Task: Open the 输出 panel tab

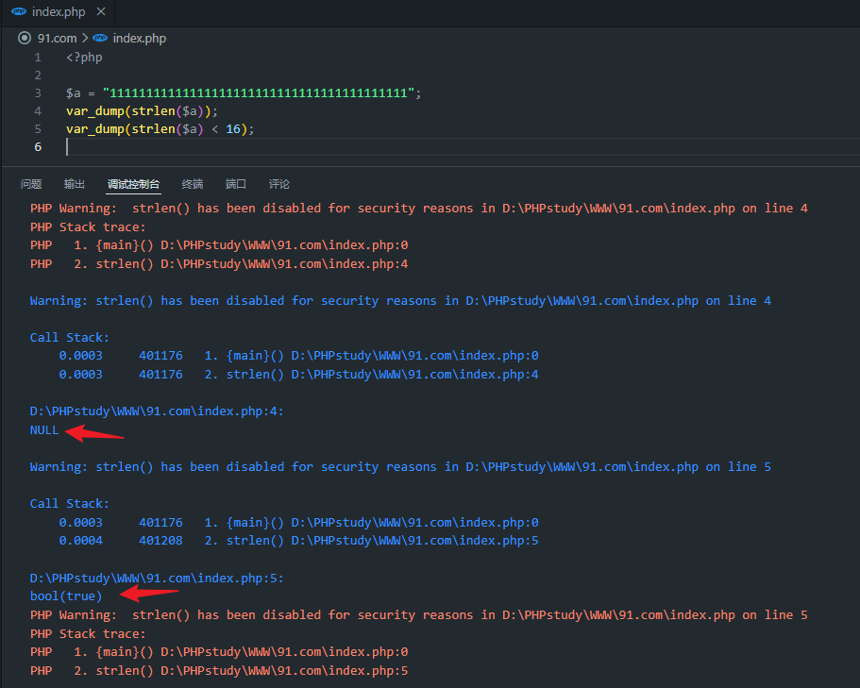Action: pos(75,184)
